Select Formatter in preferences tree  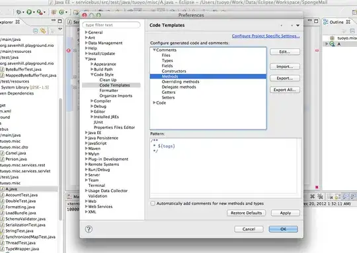[x=108, y=90]
